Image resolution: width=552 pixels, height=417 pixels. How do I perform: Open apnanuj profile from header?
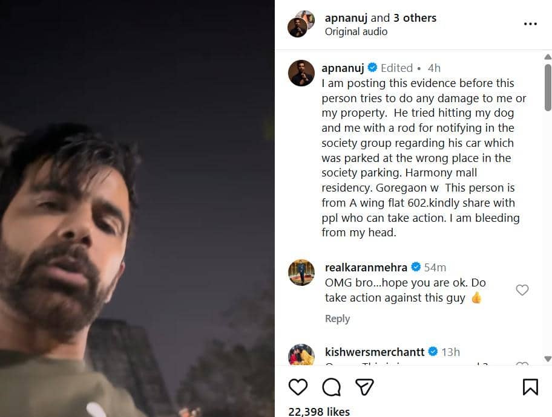(346, 18)
